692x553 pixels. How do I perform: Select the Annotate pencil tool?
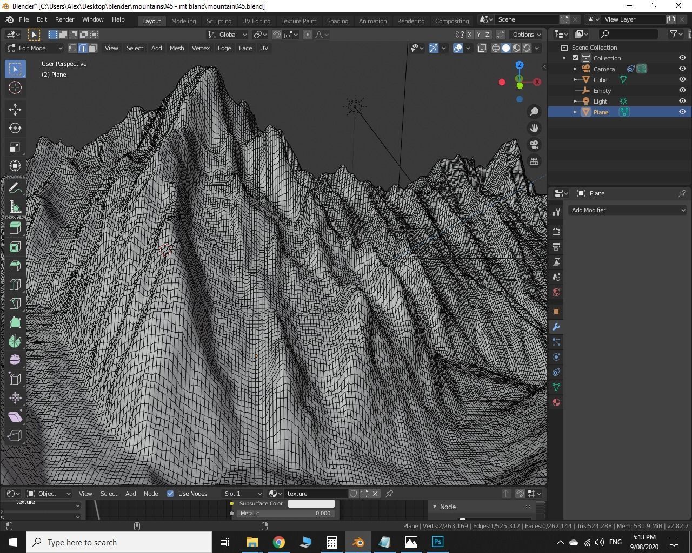(x=15, y=188)
